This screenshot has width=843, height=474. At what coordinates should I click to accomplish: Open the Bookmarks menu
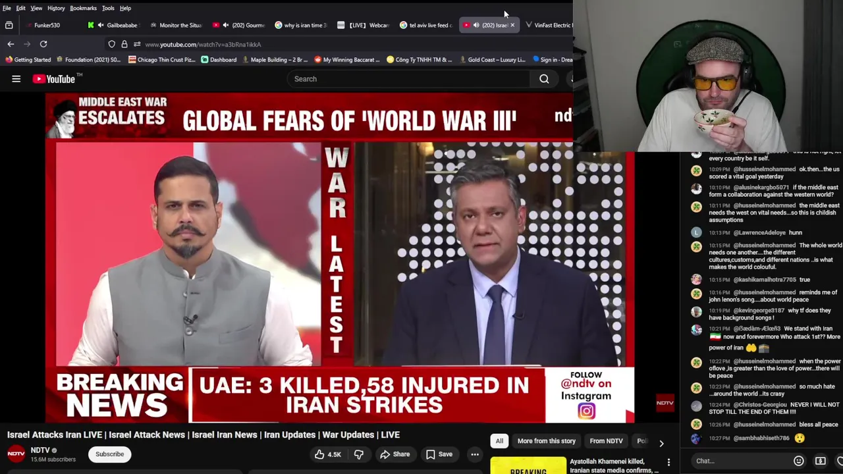click(84, 8)
